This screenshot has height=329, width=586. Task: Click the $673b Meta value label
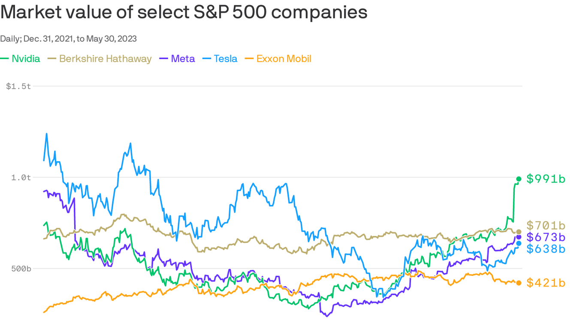(546, 237)
